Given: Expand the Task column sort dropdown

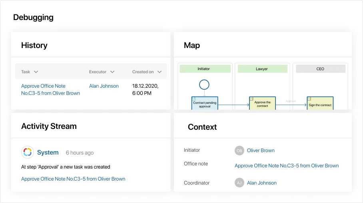Looking at the screenshot, I should coord(36,72).
